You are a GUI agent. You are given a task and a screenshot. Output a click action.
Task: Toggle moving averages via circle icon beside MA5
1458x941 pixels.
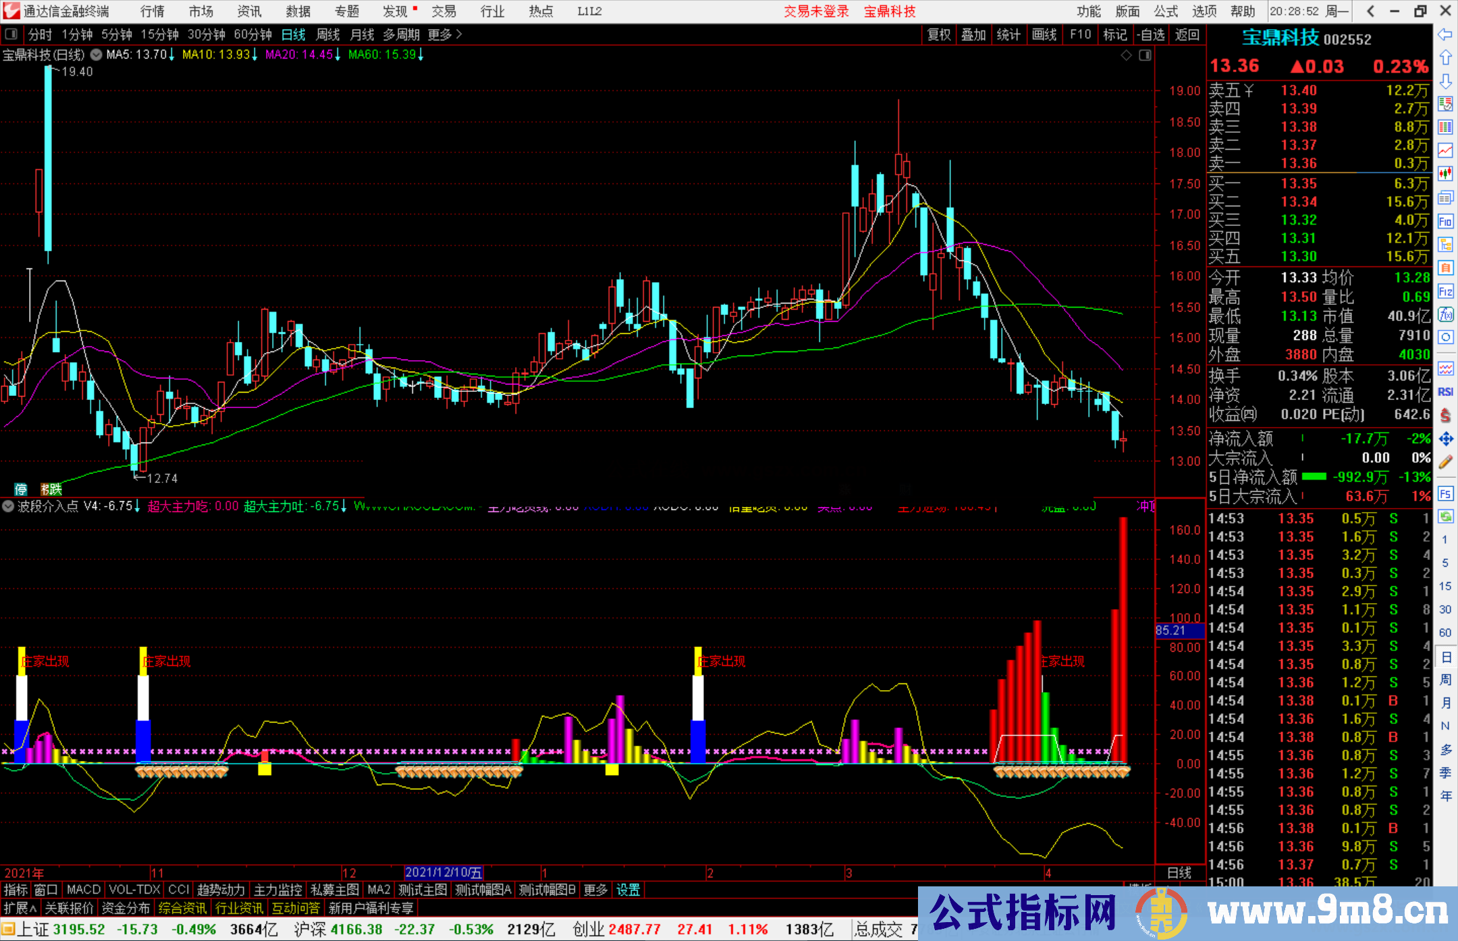(96, 55)
